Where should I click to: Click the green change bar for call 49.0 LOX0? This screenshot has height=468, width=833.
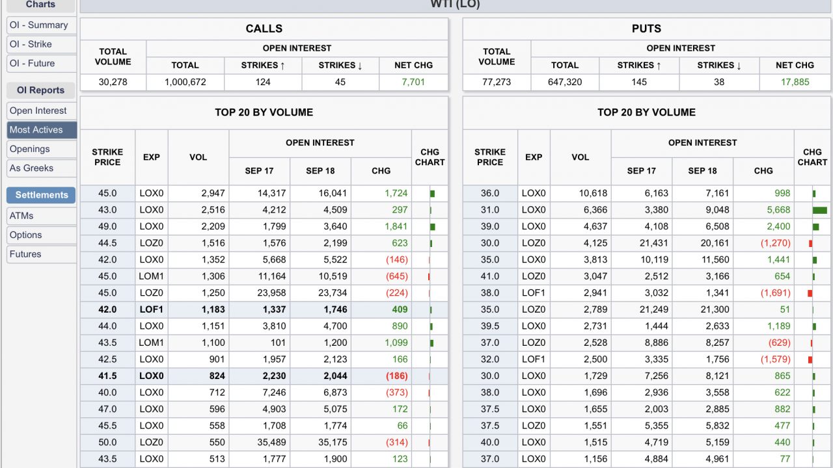click(x=432, y=227)
